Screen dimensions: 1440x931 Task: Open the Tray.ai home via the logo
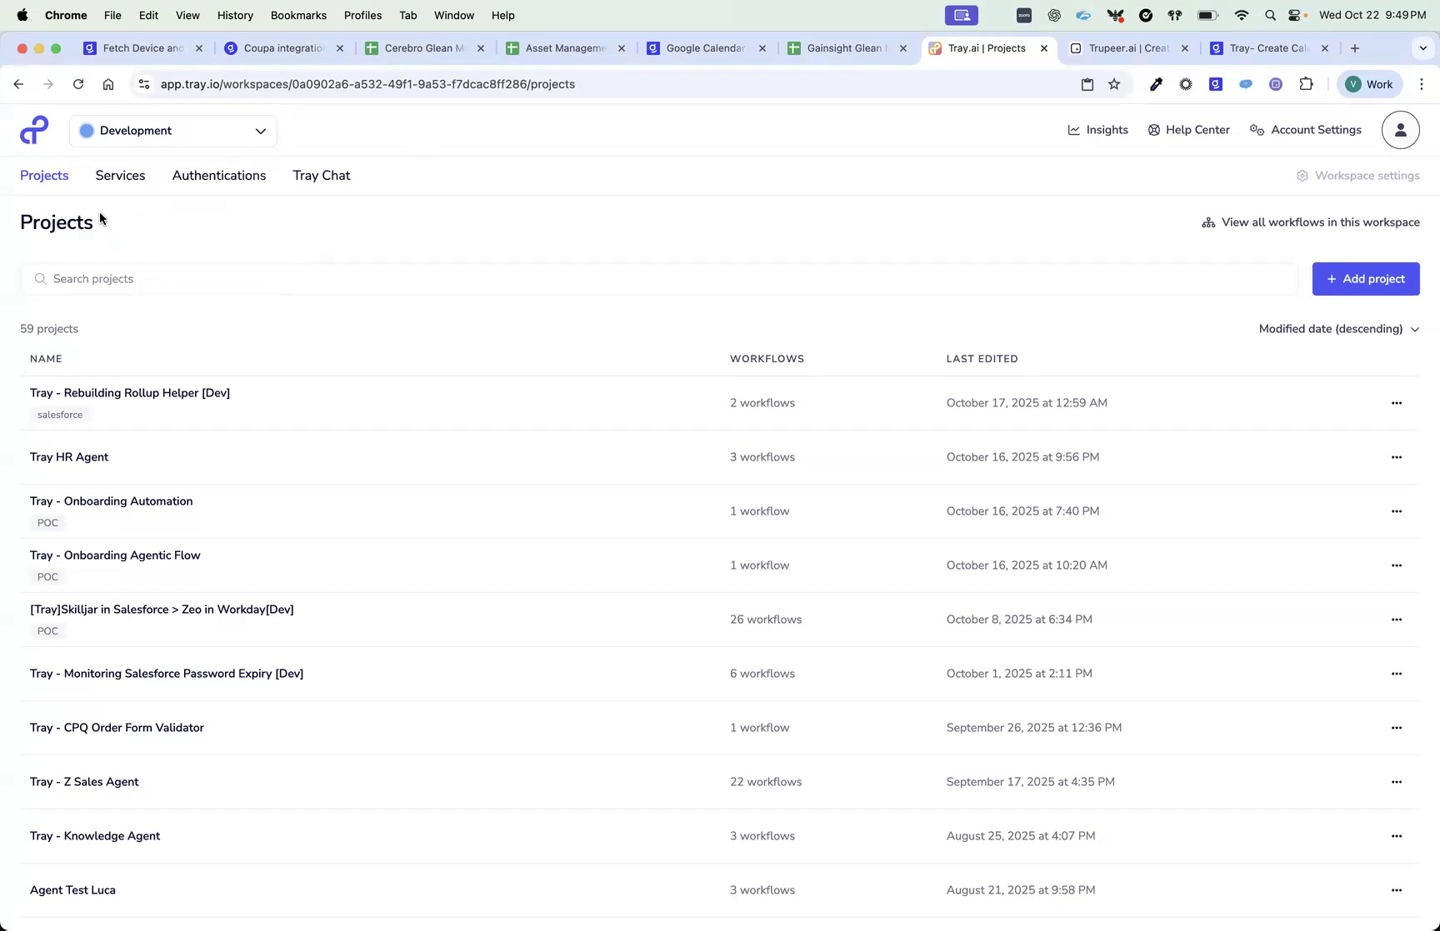(x=33, y=130)
